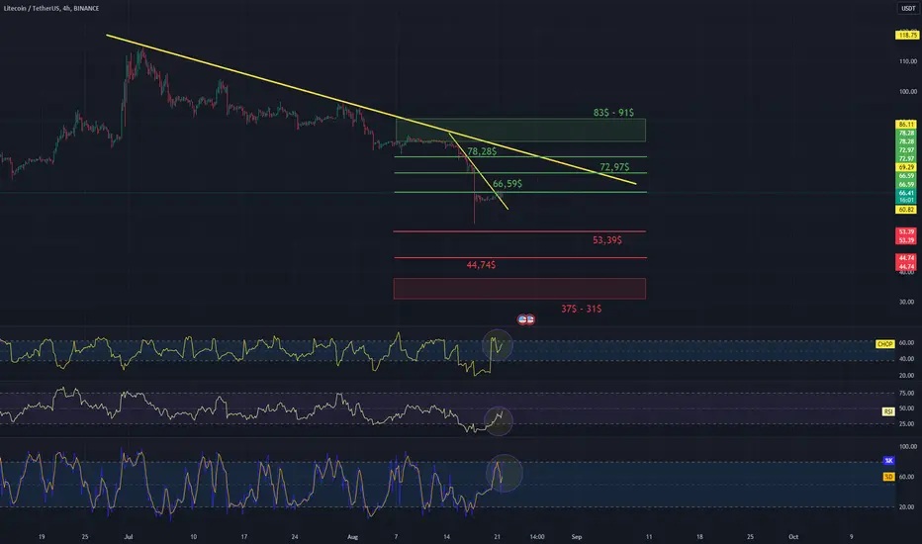Select the highlight circle on RSI indicator
This screenshot has height=544, width=922.
click(x=499, y=421)
